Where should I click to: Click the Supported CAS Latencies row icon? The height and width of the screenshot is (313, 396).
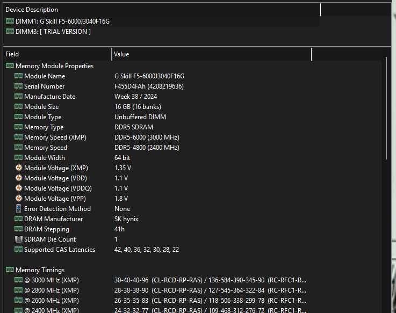coord(18,250)
